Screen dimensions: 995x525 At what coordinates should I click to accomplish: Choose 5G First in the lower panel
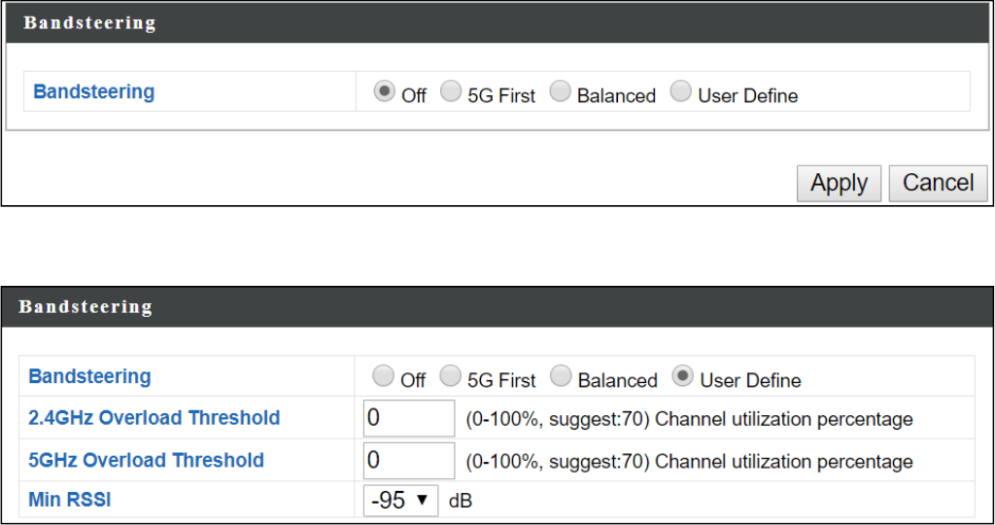pos(450,377)
